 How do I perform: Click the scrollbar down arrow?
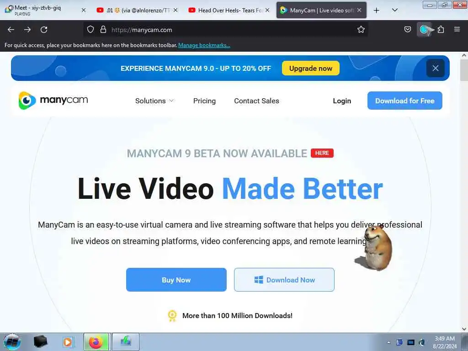[x=464, y=329]
